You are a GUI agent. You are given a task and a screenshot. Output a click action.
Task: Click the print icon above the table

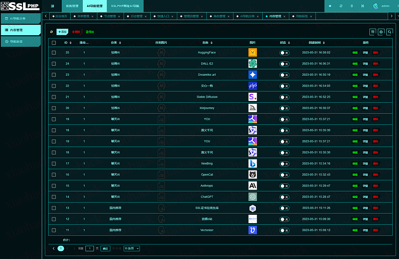[x=381, y=32]
